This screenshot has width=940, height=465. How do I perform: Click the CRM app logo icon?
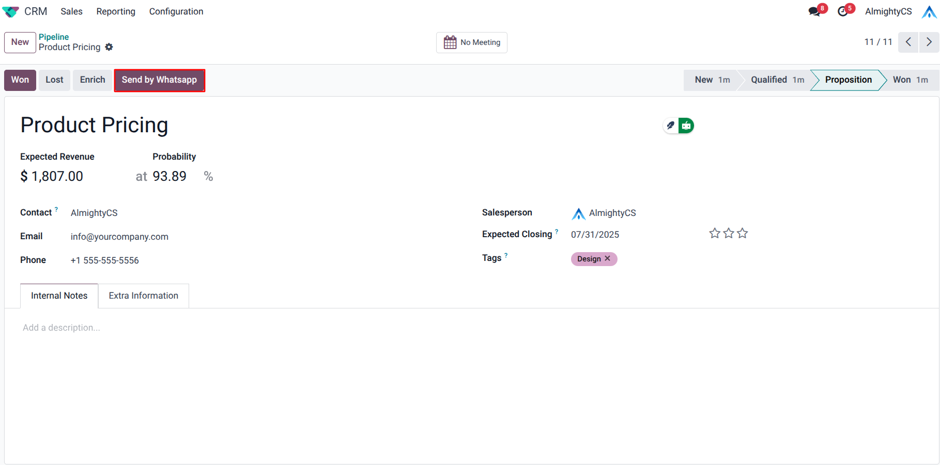click(x=10, y=11)
